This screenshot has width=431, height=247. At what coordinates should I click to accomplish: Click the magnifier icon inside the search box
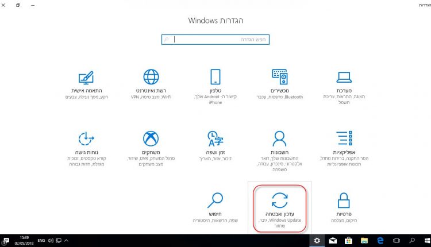click(x=167, y=39)
